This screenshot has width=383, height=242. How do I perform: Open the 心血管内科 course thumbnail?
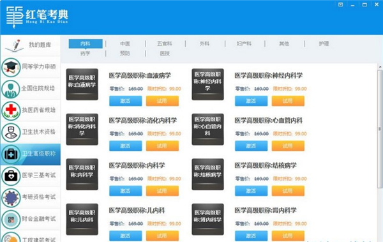[x=207, y=130]
